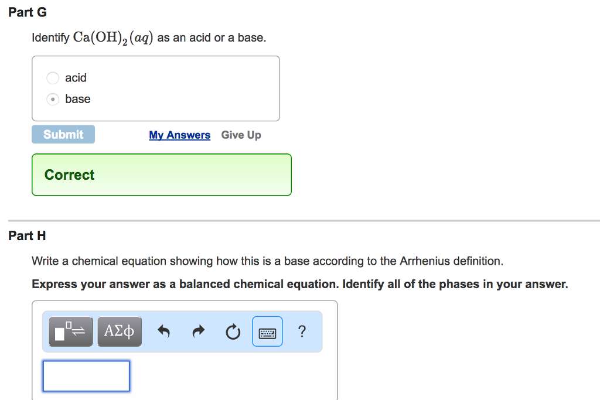Redo the last equation edit

coord(198,331)
